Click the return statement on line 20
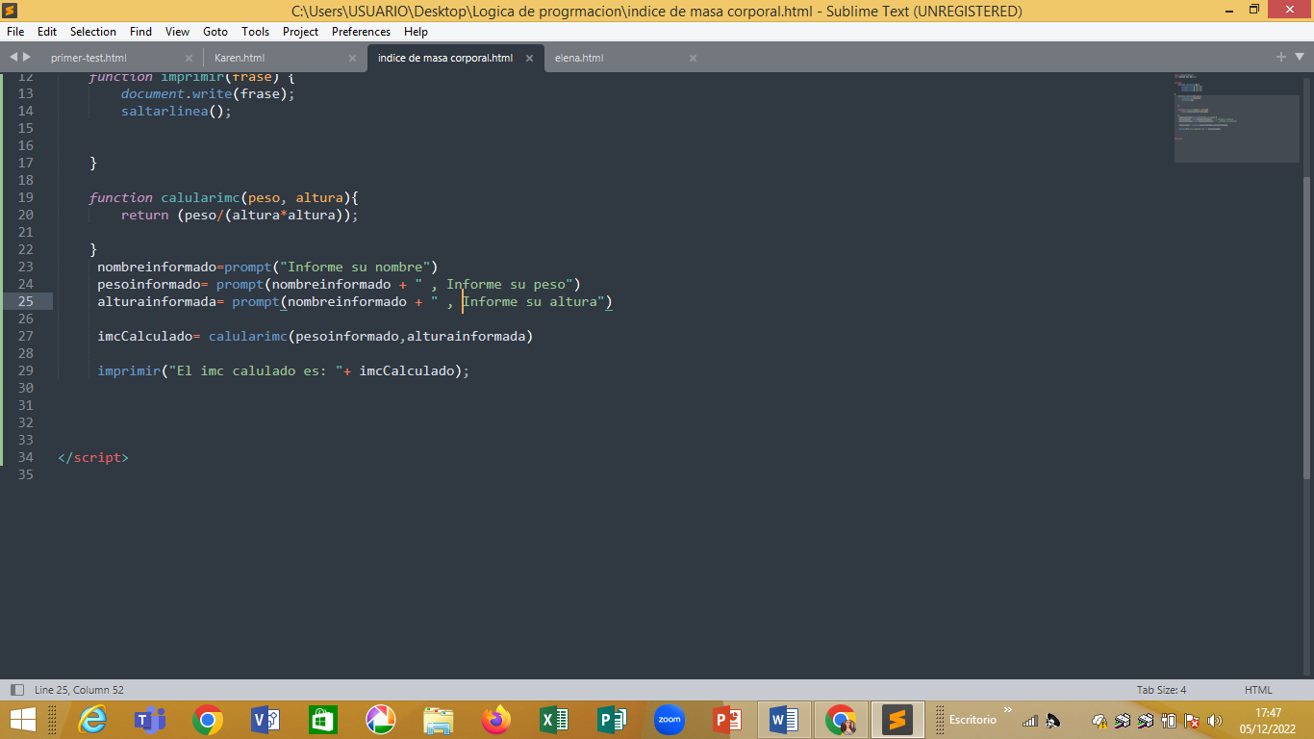The height and width of the screenshot is (739, 1314). [240, 215]
